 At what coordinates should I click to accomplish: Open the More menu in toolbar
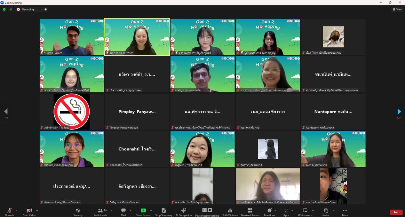coord(345,211)
